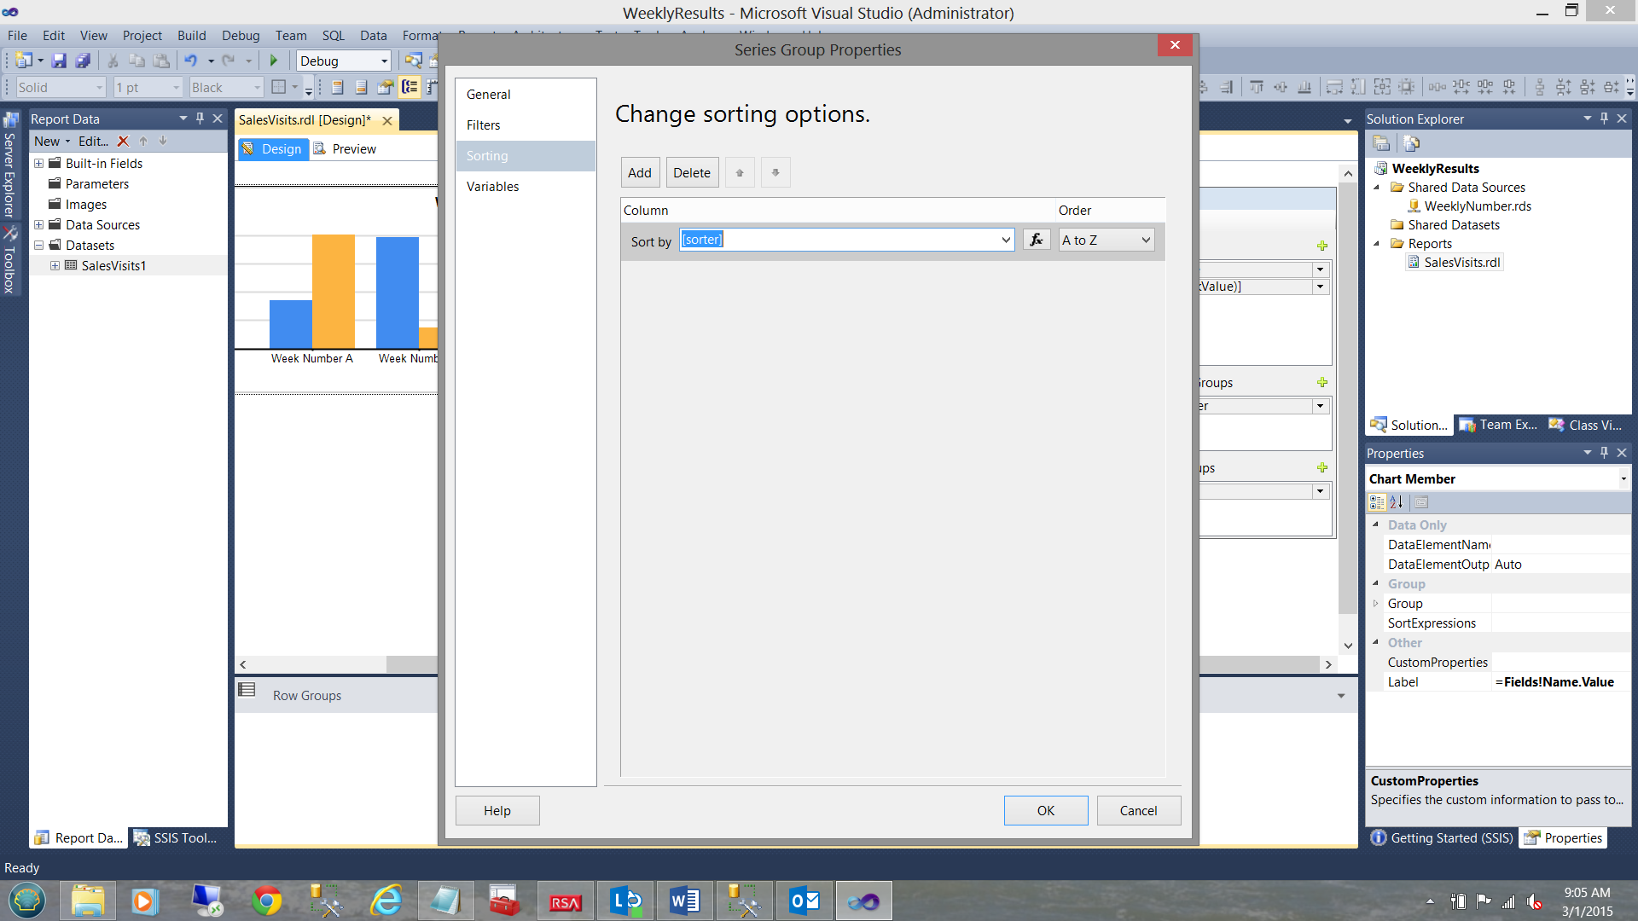
Task: Open the Sort by column dropdown
Action: 1005,240
